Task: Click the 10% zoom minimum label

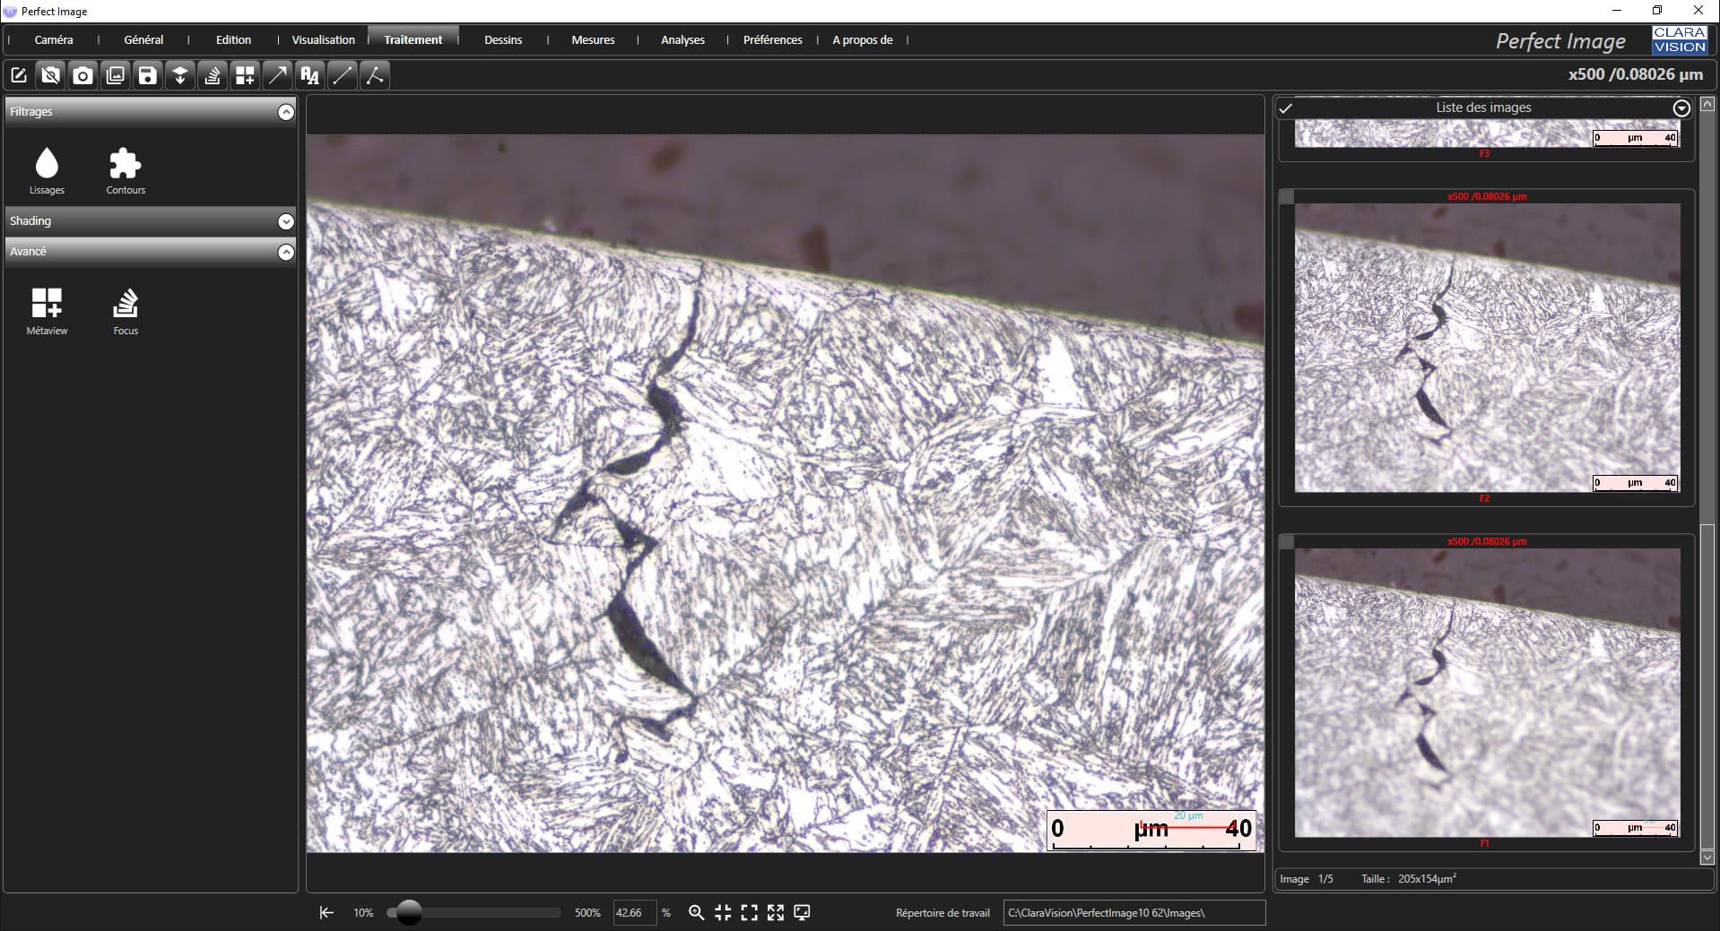Action: point(363,913)
